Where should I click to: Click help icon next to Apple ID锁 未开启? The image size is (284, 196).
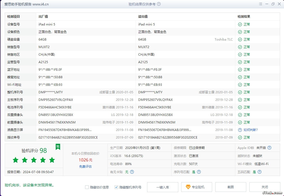269,148
